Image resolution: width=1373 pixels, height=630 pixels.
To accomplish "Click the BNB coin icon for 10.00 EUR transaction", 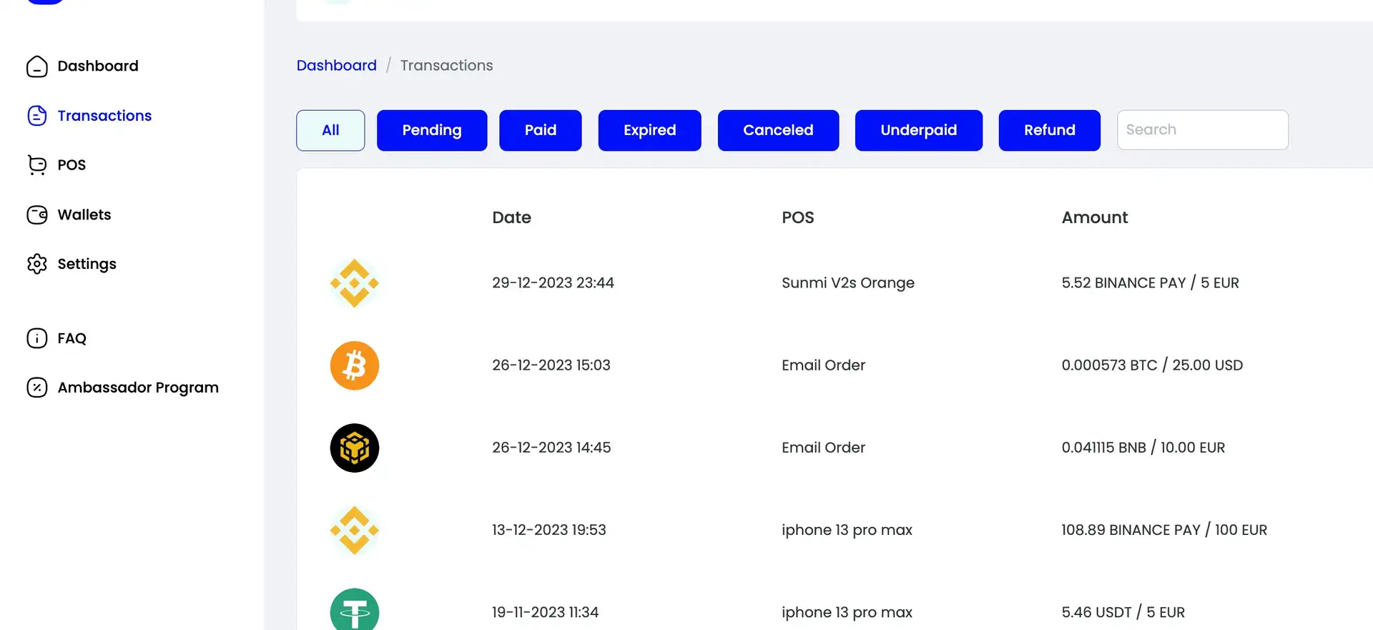I will pos(355,448).
